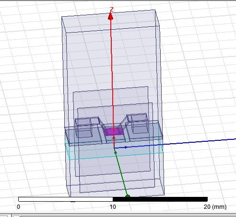The height and width of the screenshot is (217, 236).
Task: Select the green axis endpoint dot
Action: tap(128, 195)
